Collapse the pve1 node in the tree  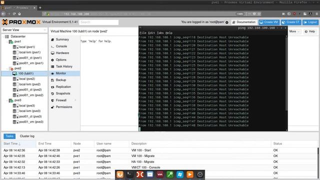click(7, 41)
